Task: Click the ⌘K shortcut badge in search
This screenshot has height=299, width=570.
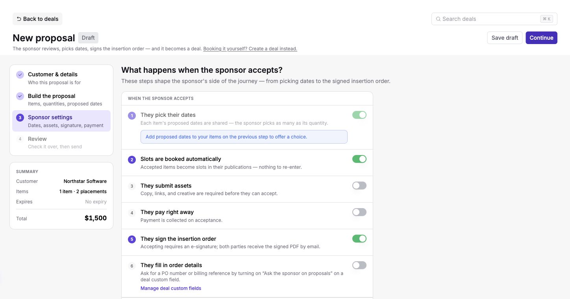Action: pos(546,19)
